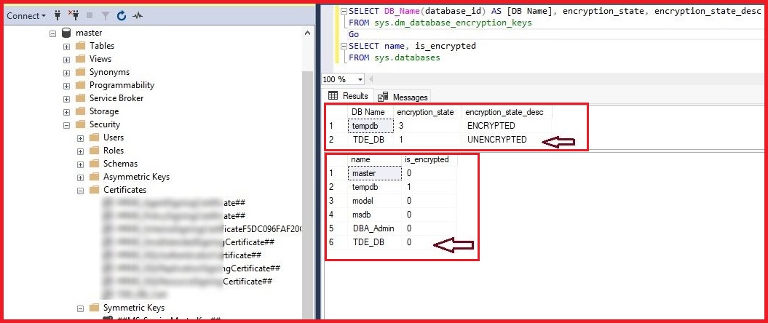Image resolution: width=768 pixels, height=323 pixels.
Task: Open the Connect dropdown in Object Explorer
Action: click(x=26, y=16)
